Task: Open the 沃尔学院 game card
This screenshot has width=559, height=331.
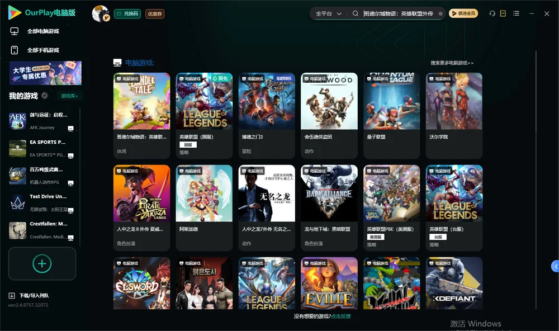Action: (x=454, y=116)
